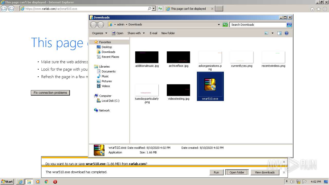This screenshot has width=329, height=185.
Task: Click the E-mail toolbar button
Action: click(x=153, y=33)
